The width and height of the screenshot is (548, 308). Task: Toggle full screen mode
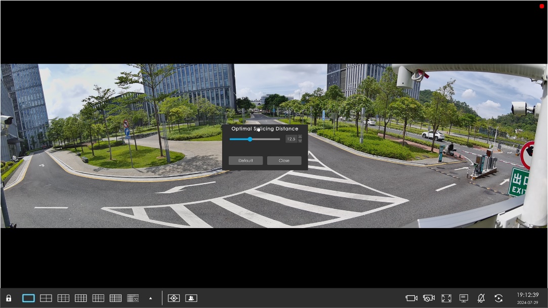446,298
